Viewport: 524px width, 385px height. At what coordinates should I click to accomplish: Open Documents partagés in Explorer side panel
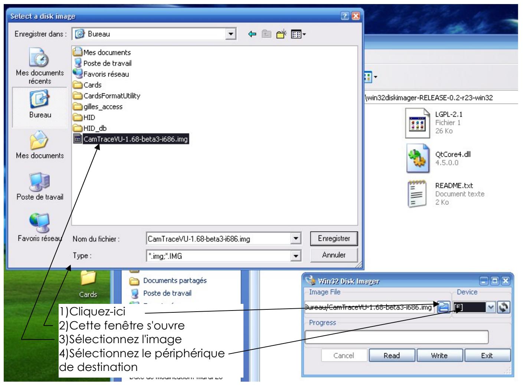coord(168,281)
